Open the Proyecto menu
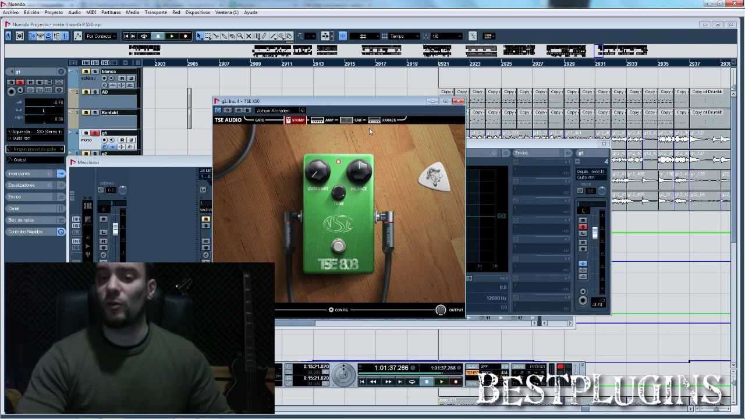 [54, 12]
